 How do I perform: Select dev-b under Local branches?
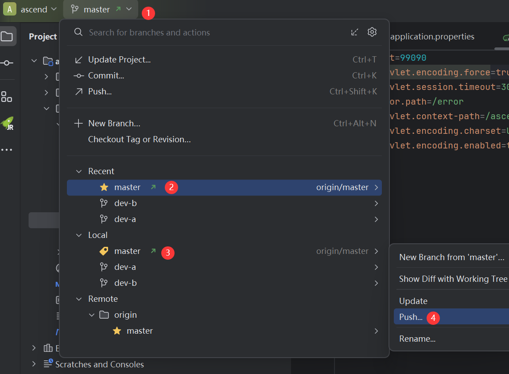pos(125,283)
